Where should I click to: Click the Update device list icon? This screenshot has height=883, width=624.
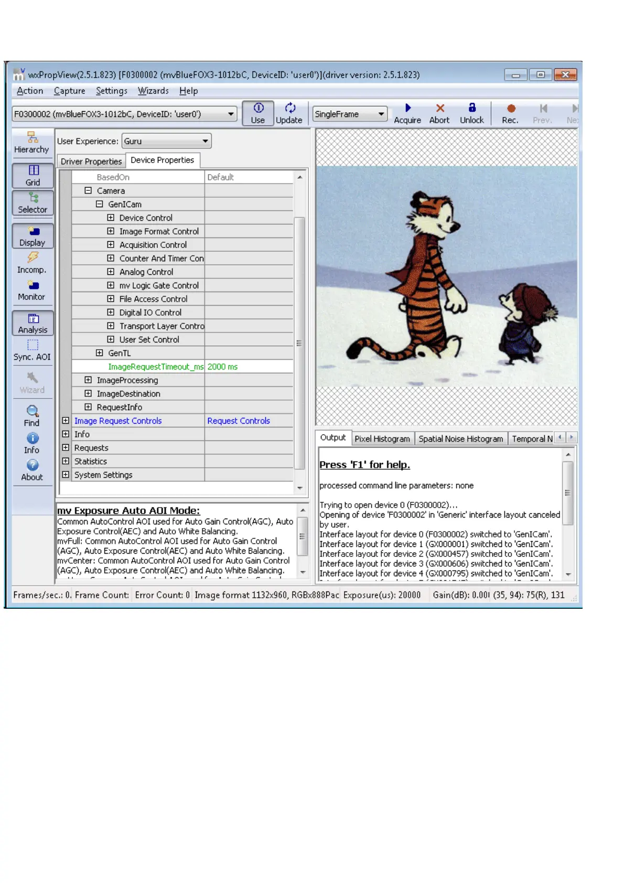(289, 113)
